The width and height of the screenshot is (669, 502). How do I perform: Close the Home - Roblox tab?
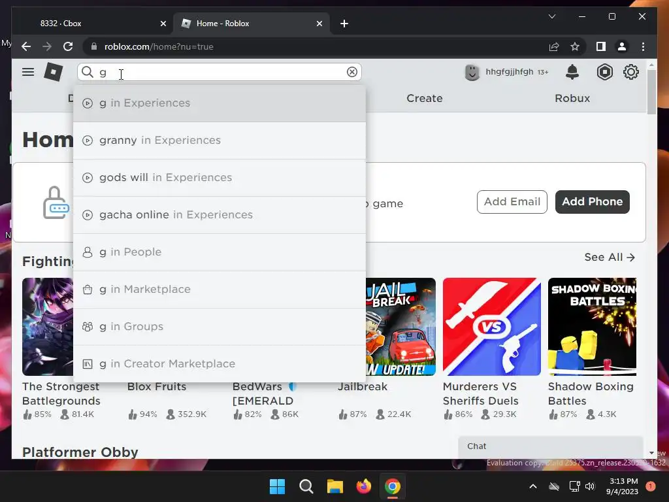[319, 24]
